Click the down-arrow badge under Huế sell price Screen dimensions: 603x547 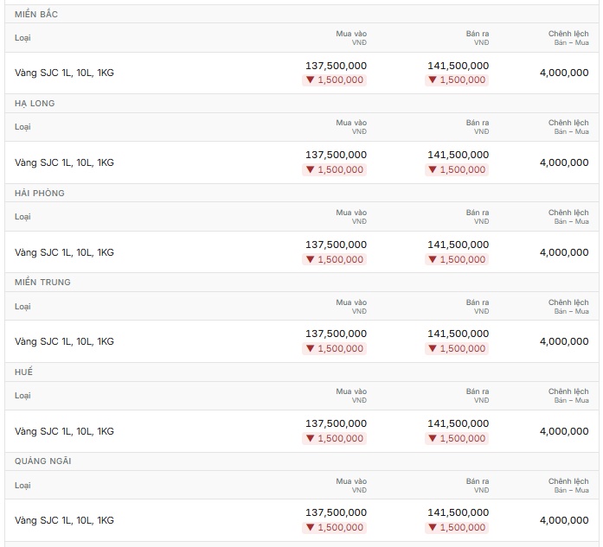[x=457, y=438]
